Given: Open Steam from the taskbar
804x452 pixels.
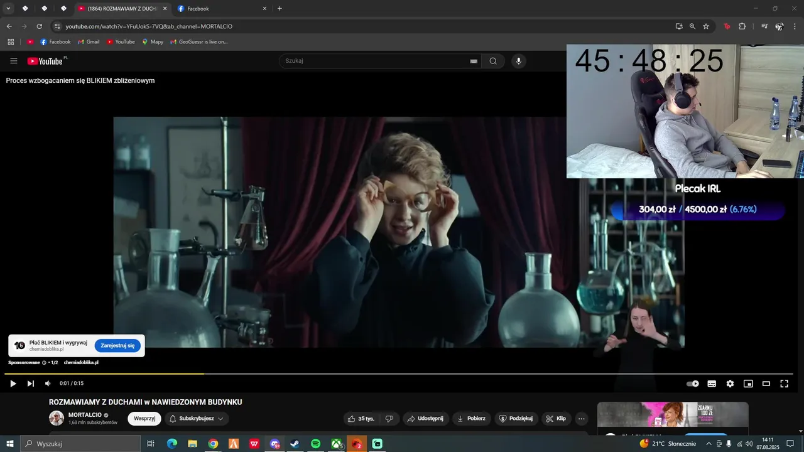Looking at the screenshot, I should (295, 444).
